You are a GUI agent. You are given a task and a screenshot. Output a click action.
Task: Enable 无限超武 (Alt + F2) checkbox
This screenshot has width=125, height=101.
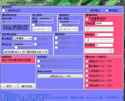[x=56, y=43]
